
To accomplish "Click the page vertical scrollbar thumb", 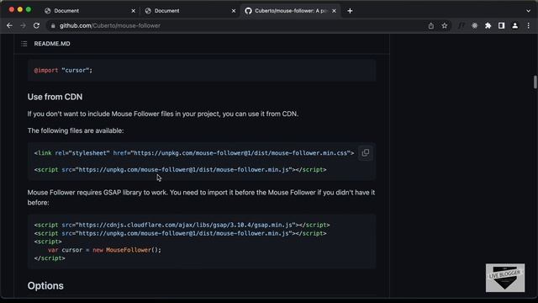I will (x=535, y=82).
